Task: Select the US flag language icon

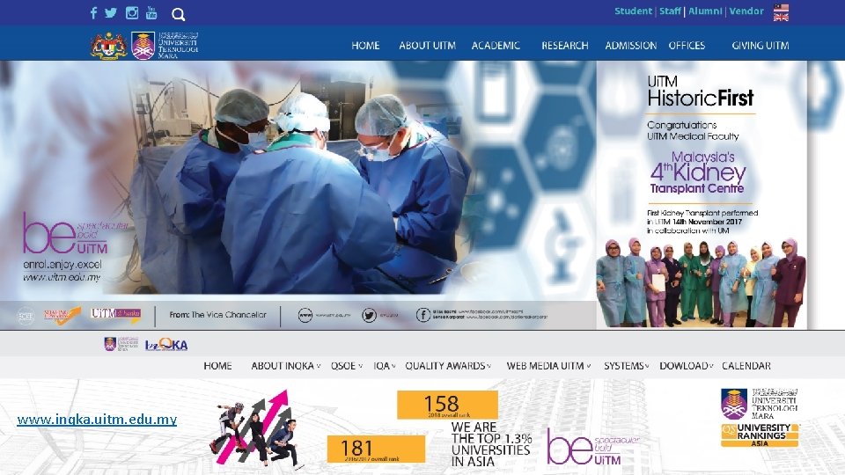Action: [781, 8]
